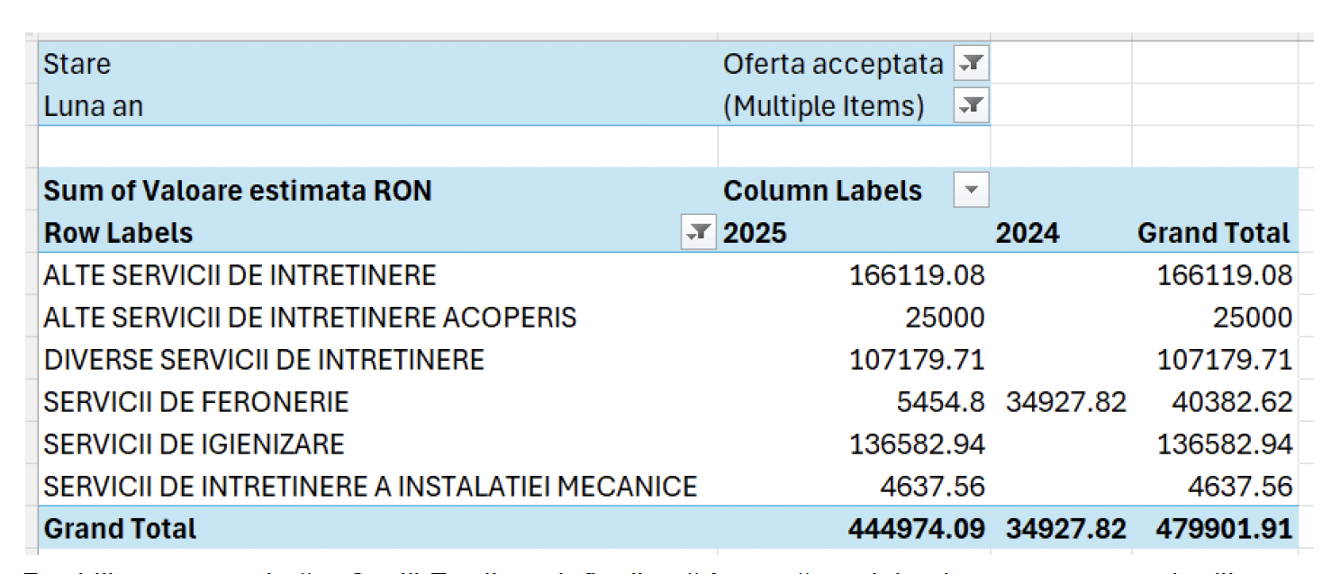Select the 'Oferta acceptata' filter value cell

(x=833, y=64)
